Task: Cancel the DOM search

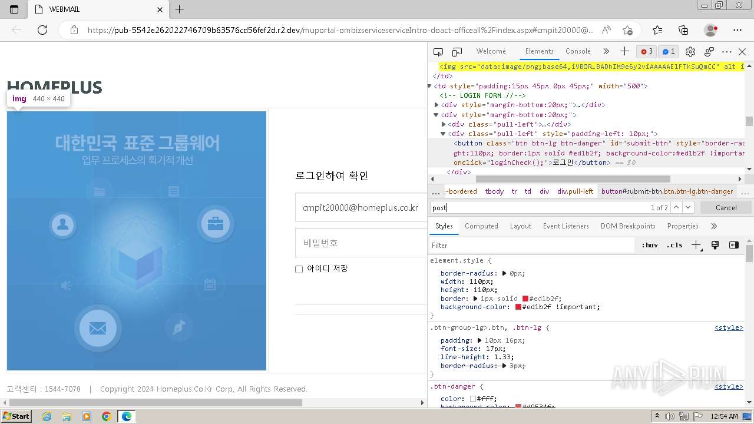Action: [x=726, y=207]
